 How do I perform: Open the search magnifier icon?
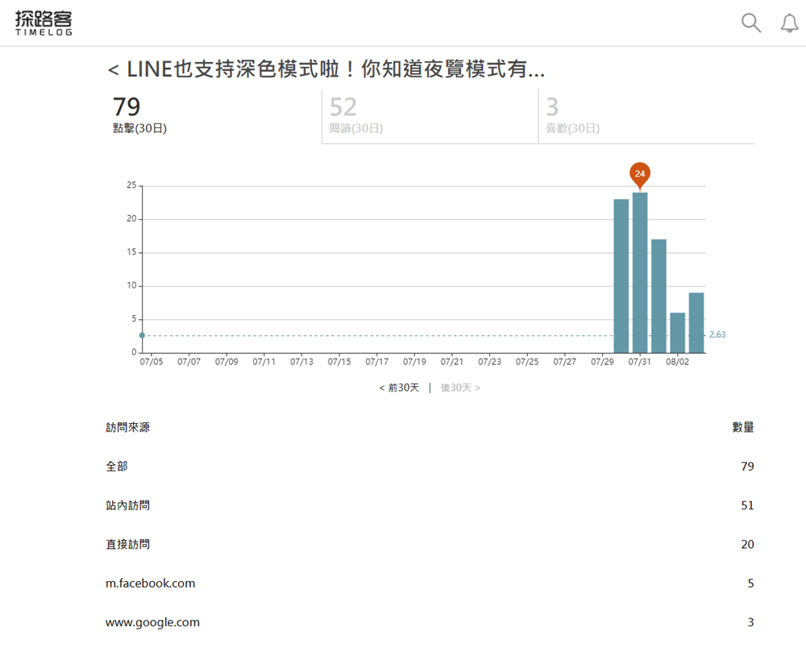751,23
